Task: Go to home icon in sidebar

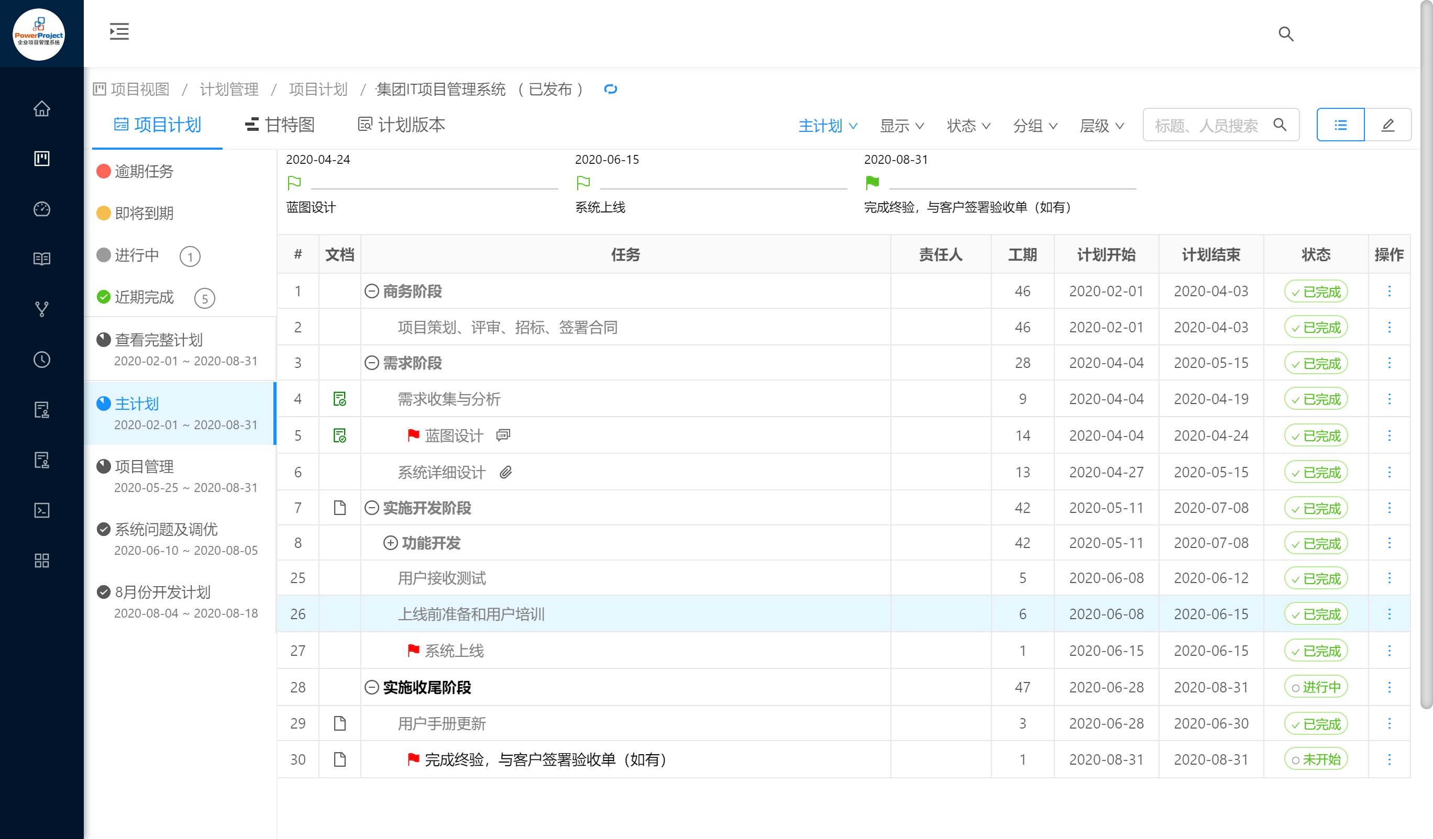Action: coord(41,108)
